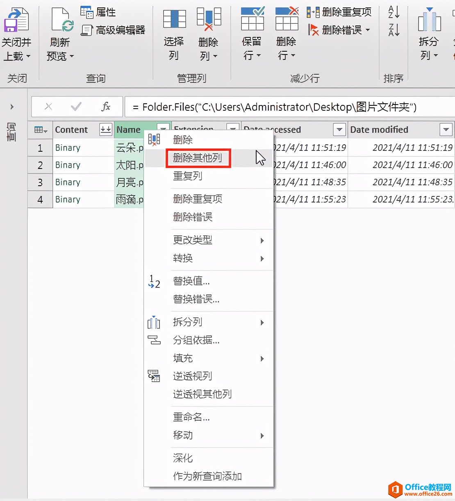Click ribbon Remove Errors (删除错误) button
The width and height of the screenshot is (455, 501).
(336, 30)
